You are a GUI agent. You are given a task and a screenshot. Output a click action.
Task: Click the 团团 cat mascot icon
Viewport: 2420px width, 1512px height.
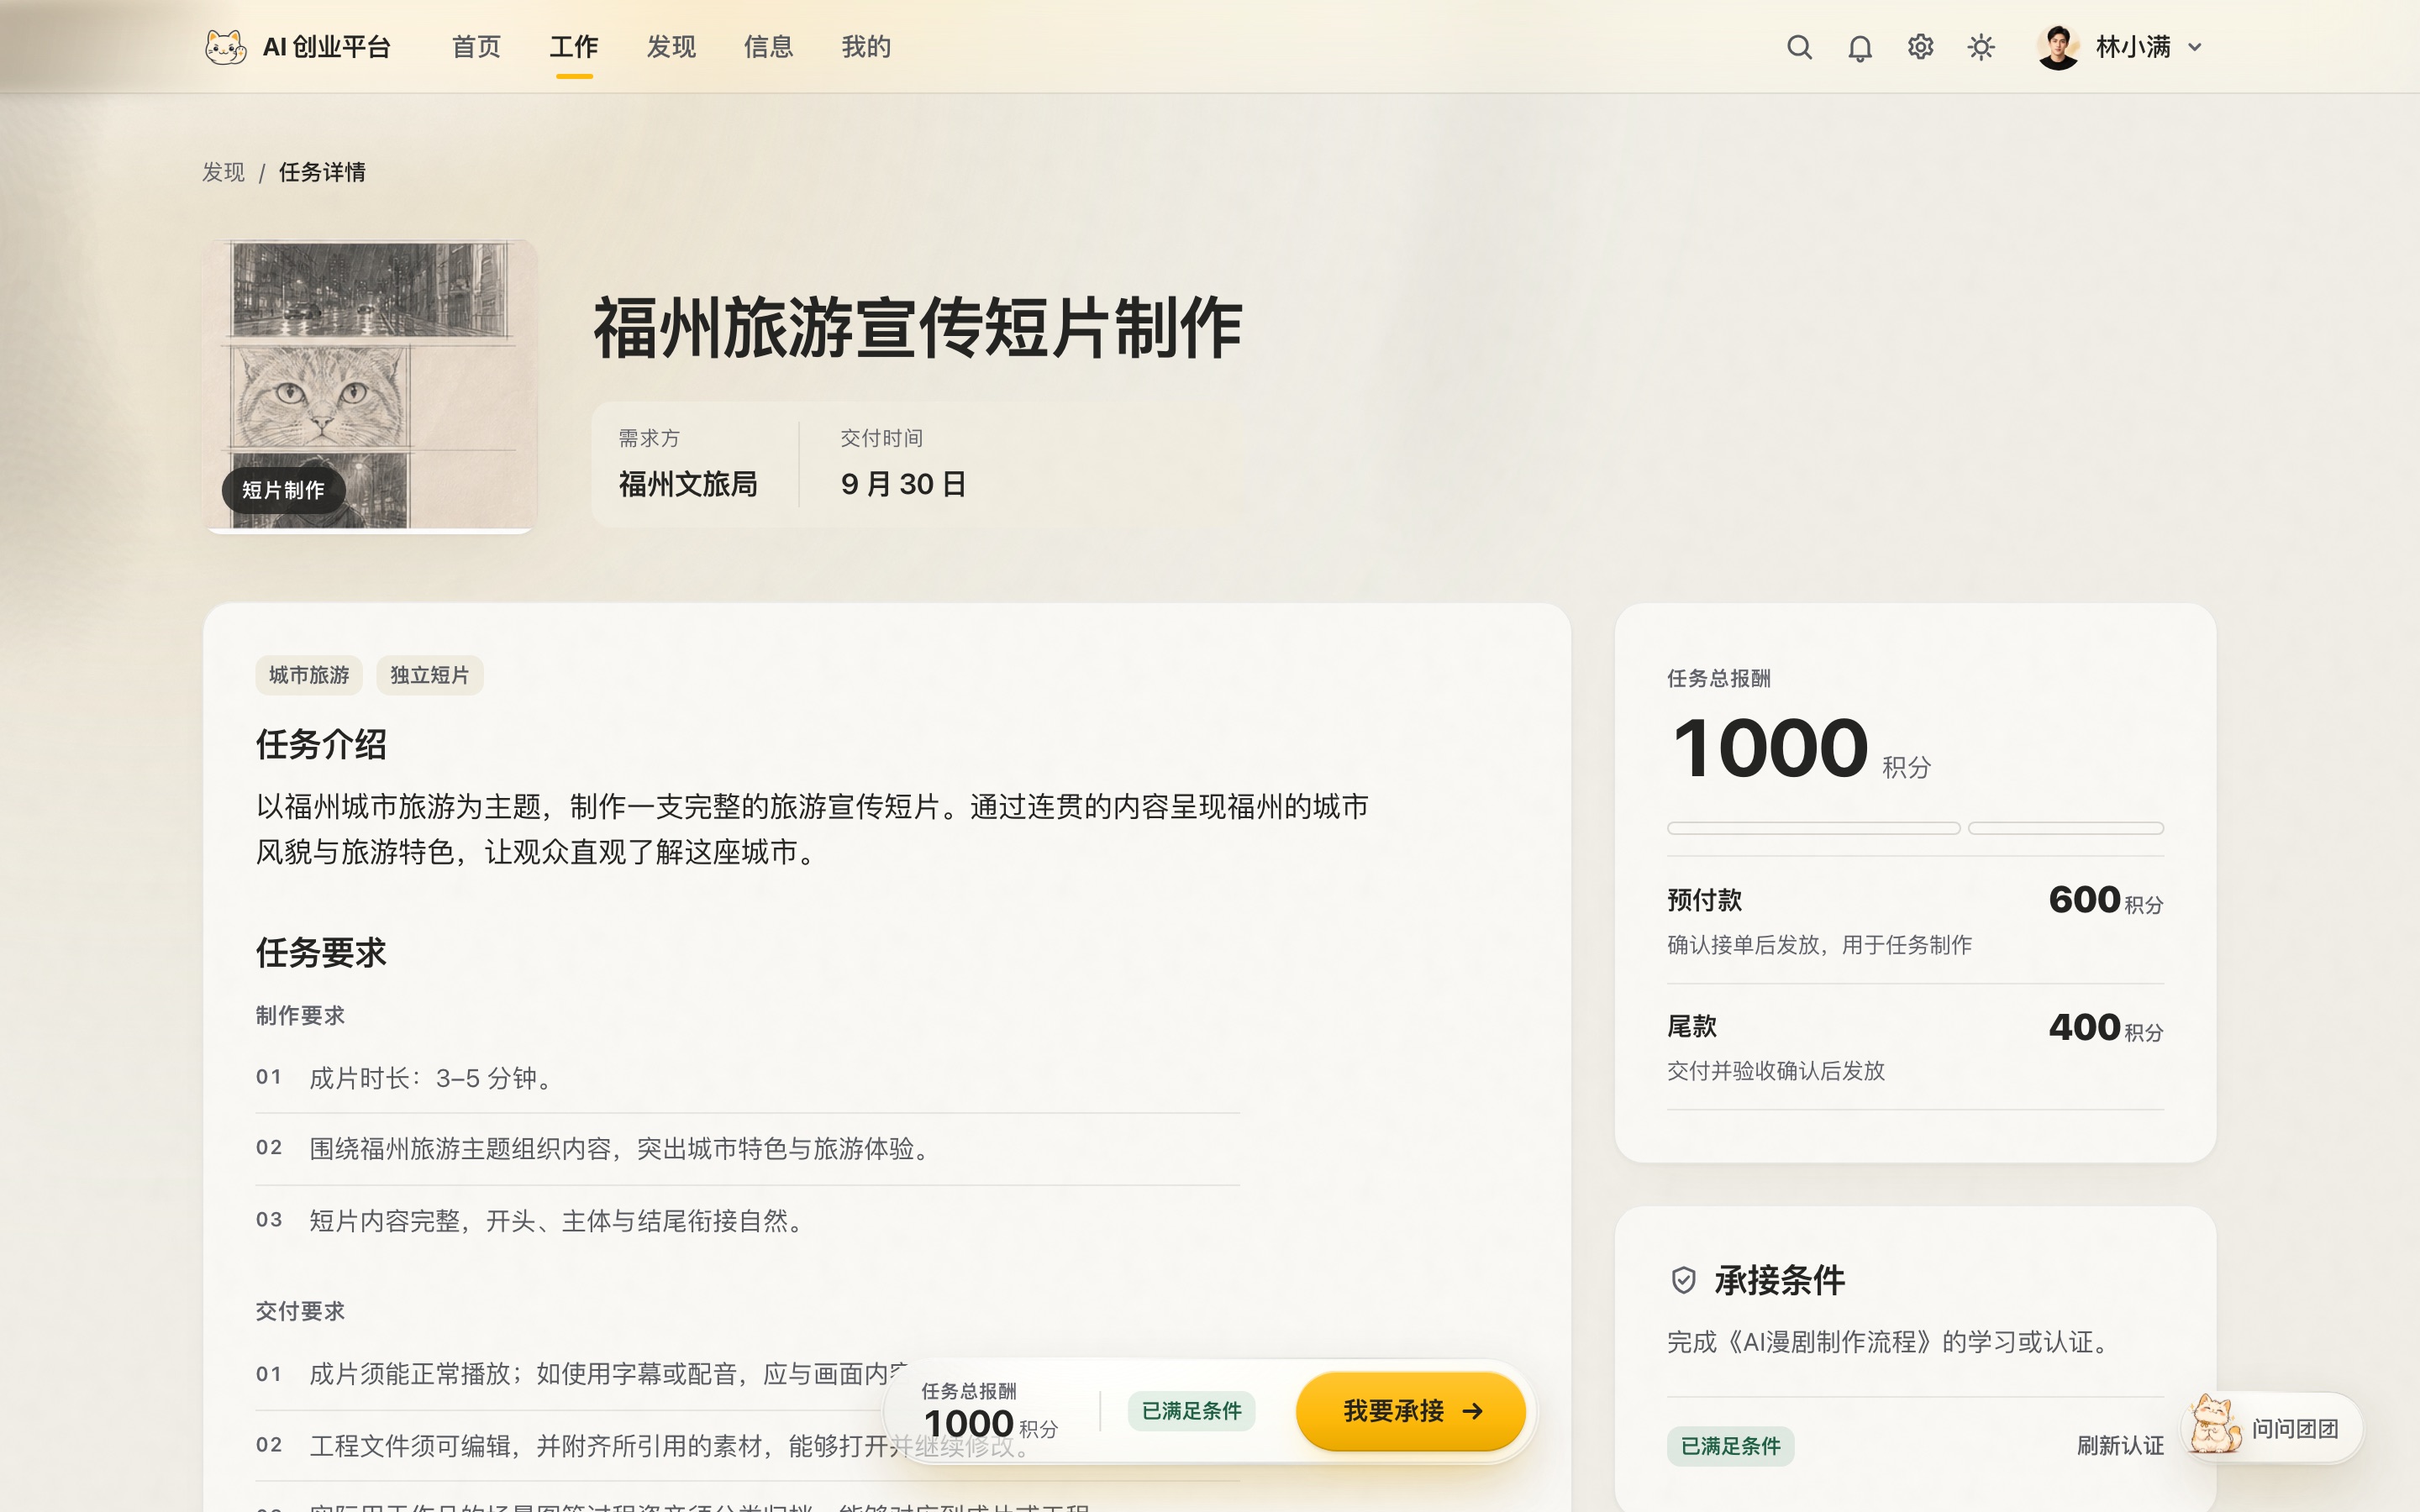2213,1425
